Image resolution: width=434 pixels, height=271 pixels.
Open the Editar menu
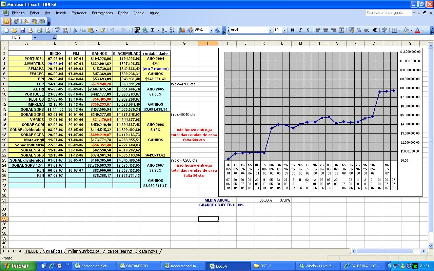pyautogui.click(x=35, y=13)
